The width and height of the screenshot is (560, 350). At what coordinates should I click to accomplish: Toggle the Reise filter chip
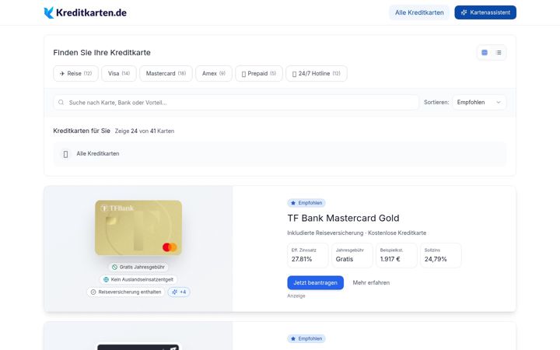[x=75, y=74]
